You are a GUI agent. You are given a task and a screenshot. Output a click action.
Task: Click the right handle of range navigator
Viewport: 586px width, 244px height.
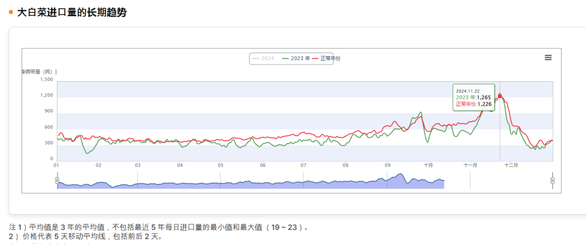(x=552, y=181)
